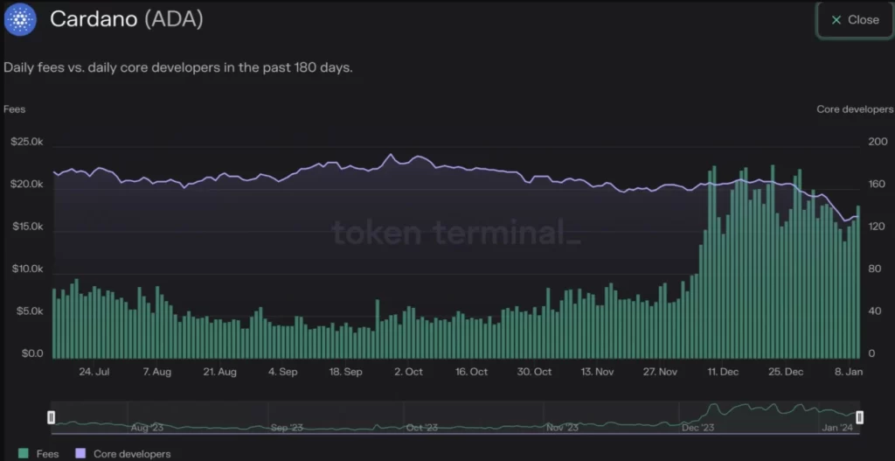This screenshot has height=461, width=895.
Task: Grab the right range slider handle
Action: click(x=859, y=417)
